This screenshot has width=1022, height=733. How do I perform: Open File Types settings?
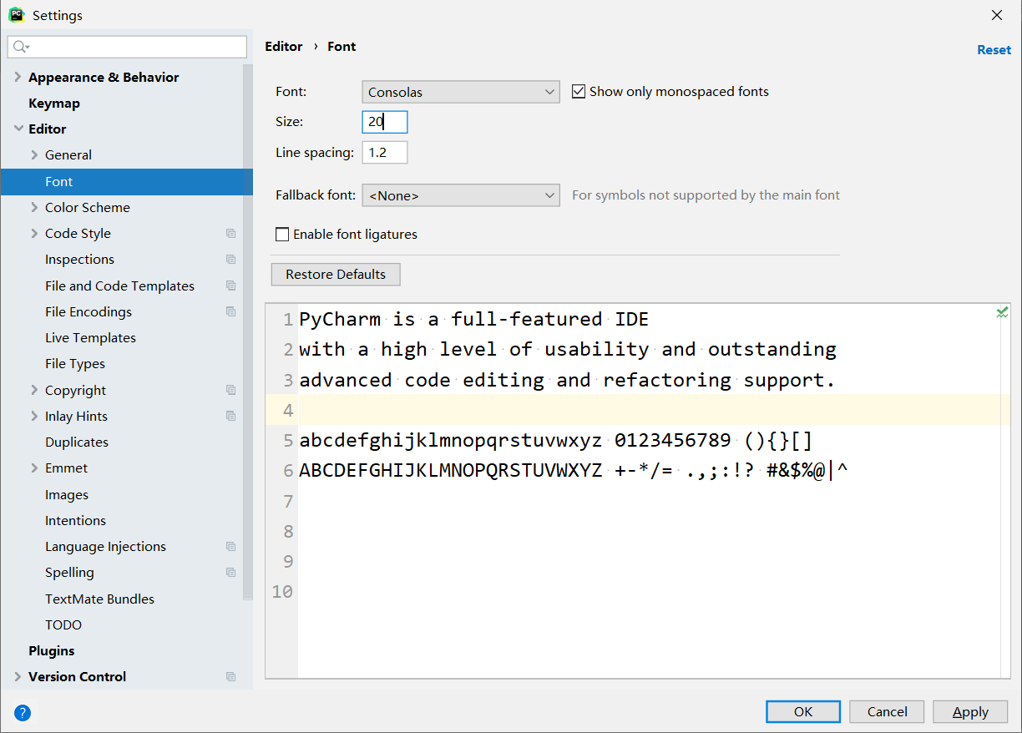coord(75,364)
